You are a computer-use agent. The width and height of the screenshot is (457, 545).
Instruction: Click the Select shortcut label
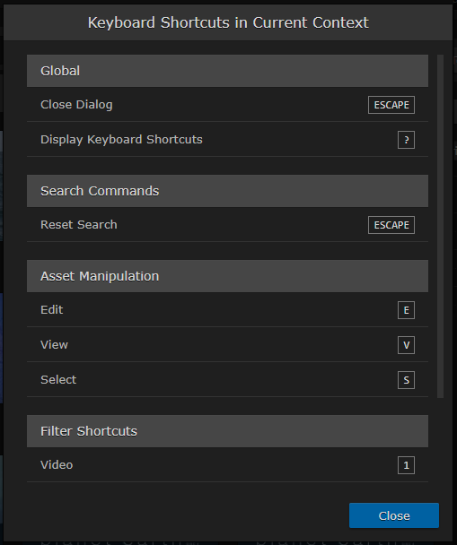[58, 379]
